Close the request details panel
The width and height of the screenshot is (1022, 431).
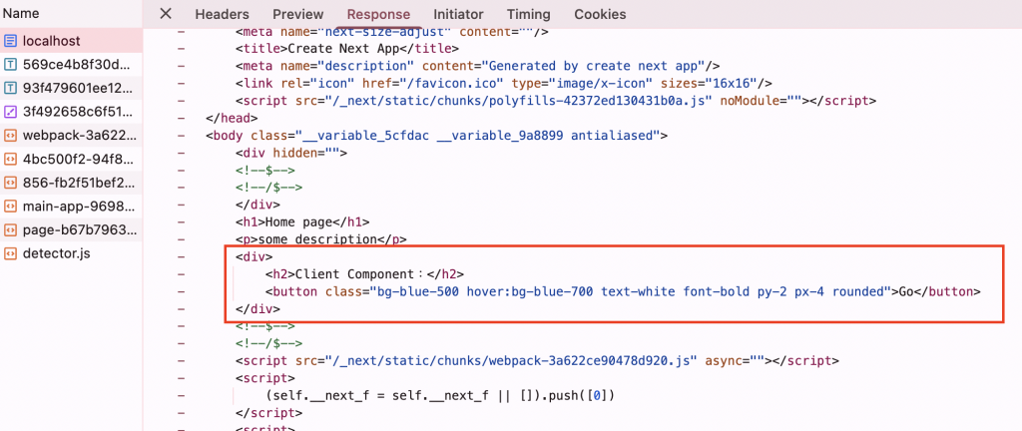click(167, 14)
